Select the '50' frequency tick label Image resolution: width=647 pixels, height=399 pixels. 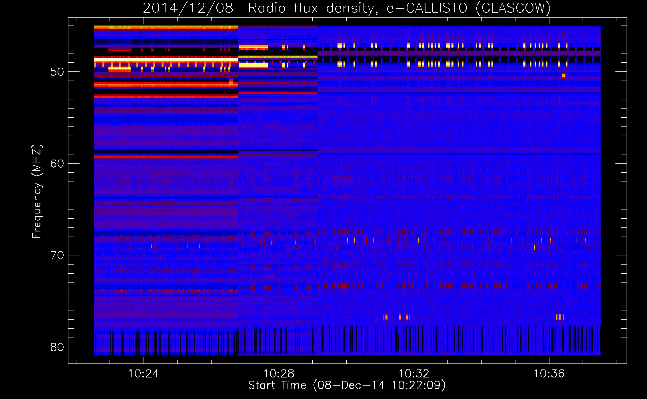click(57, 72)
